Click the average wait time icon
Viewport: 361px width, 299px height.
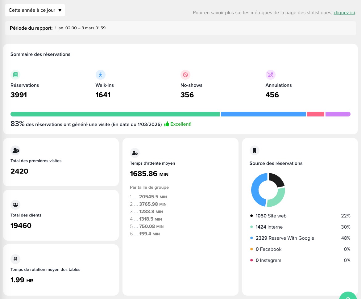coord(135,153)
